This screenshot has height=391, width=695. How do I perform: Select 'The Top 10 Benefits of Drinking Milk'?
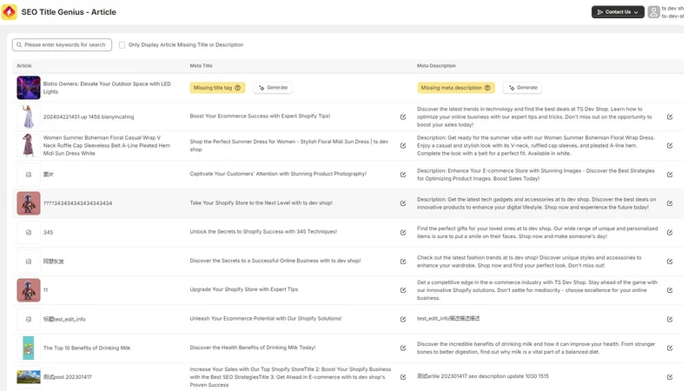[87, 348]
